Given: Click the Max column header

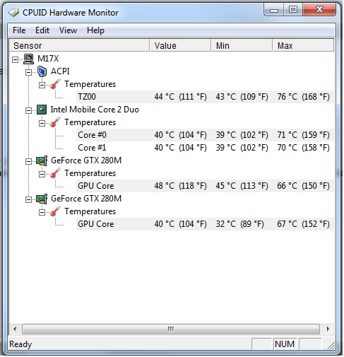Looking at the screenshot, I should tap(303, 45).
